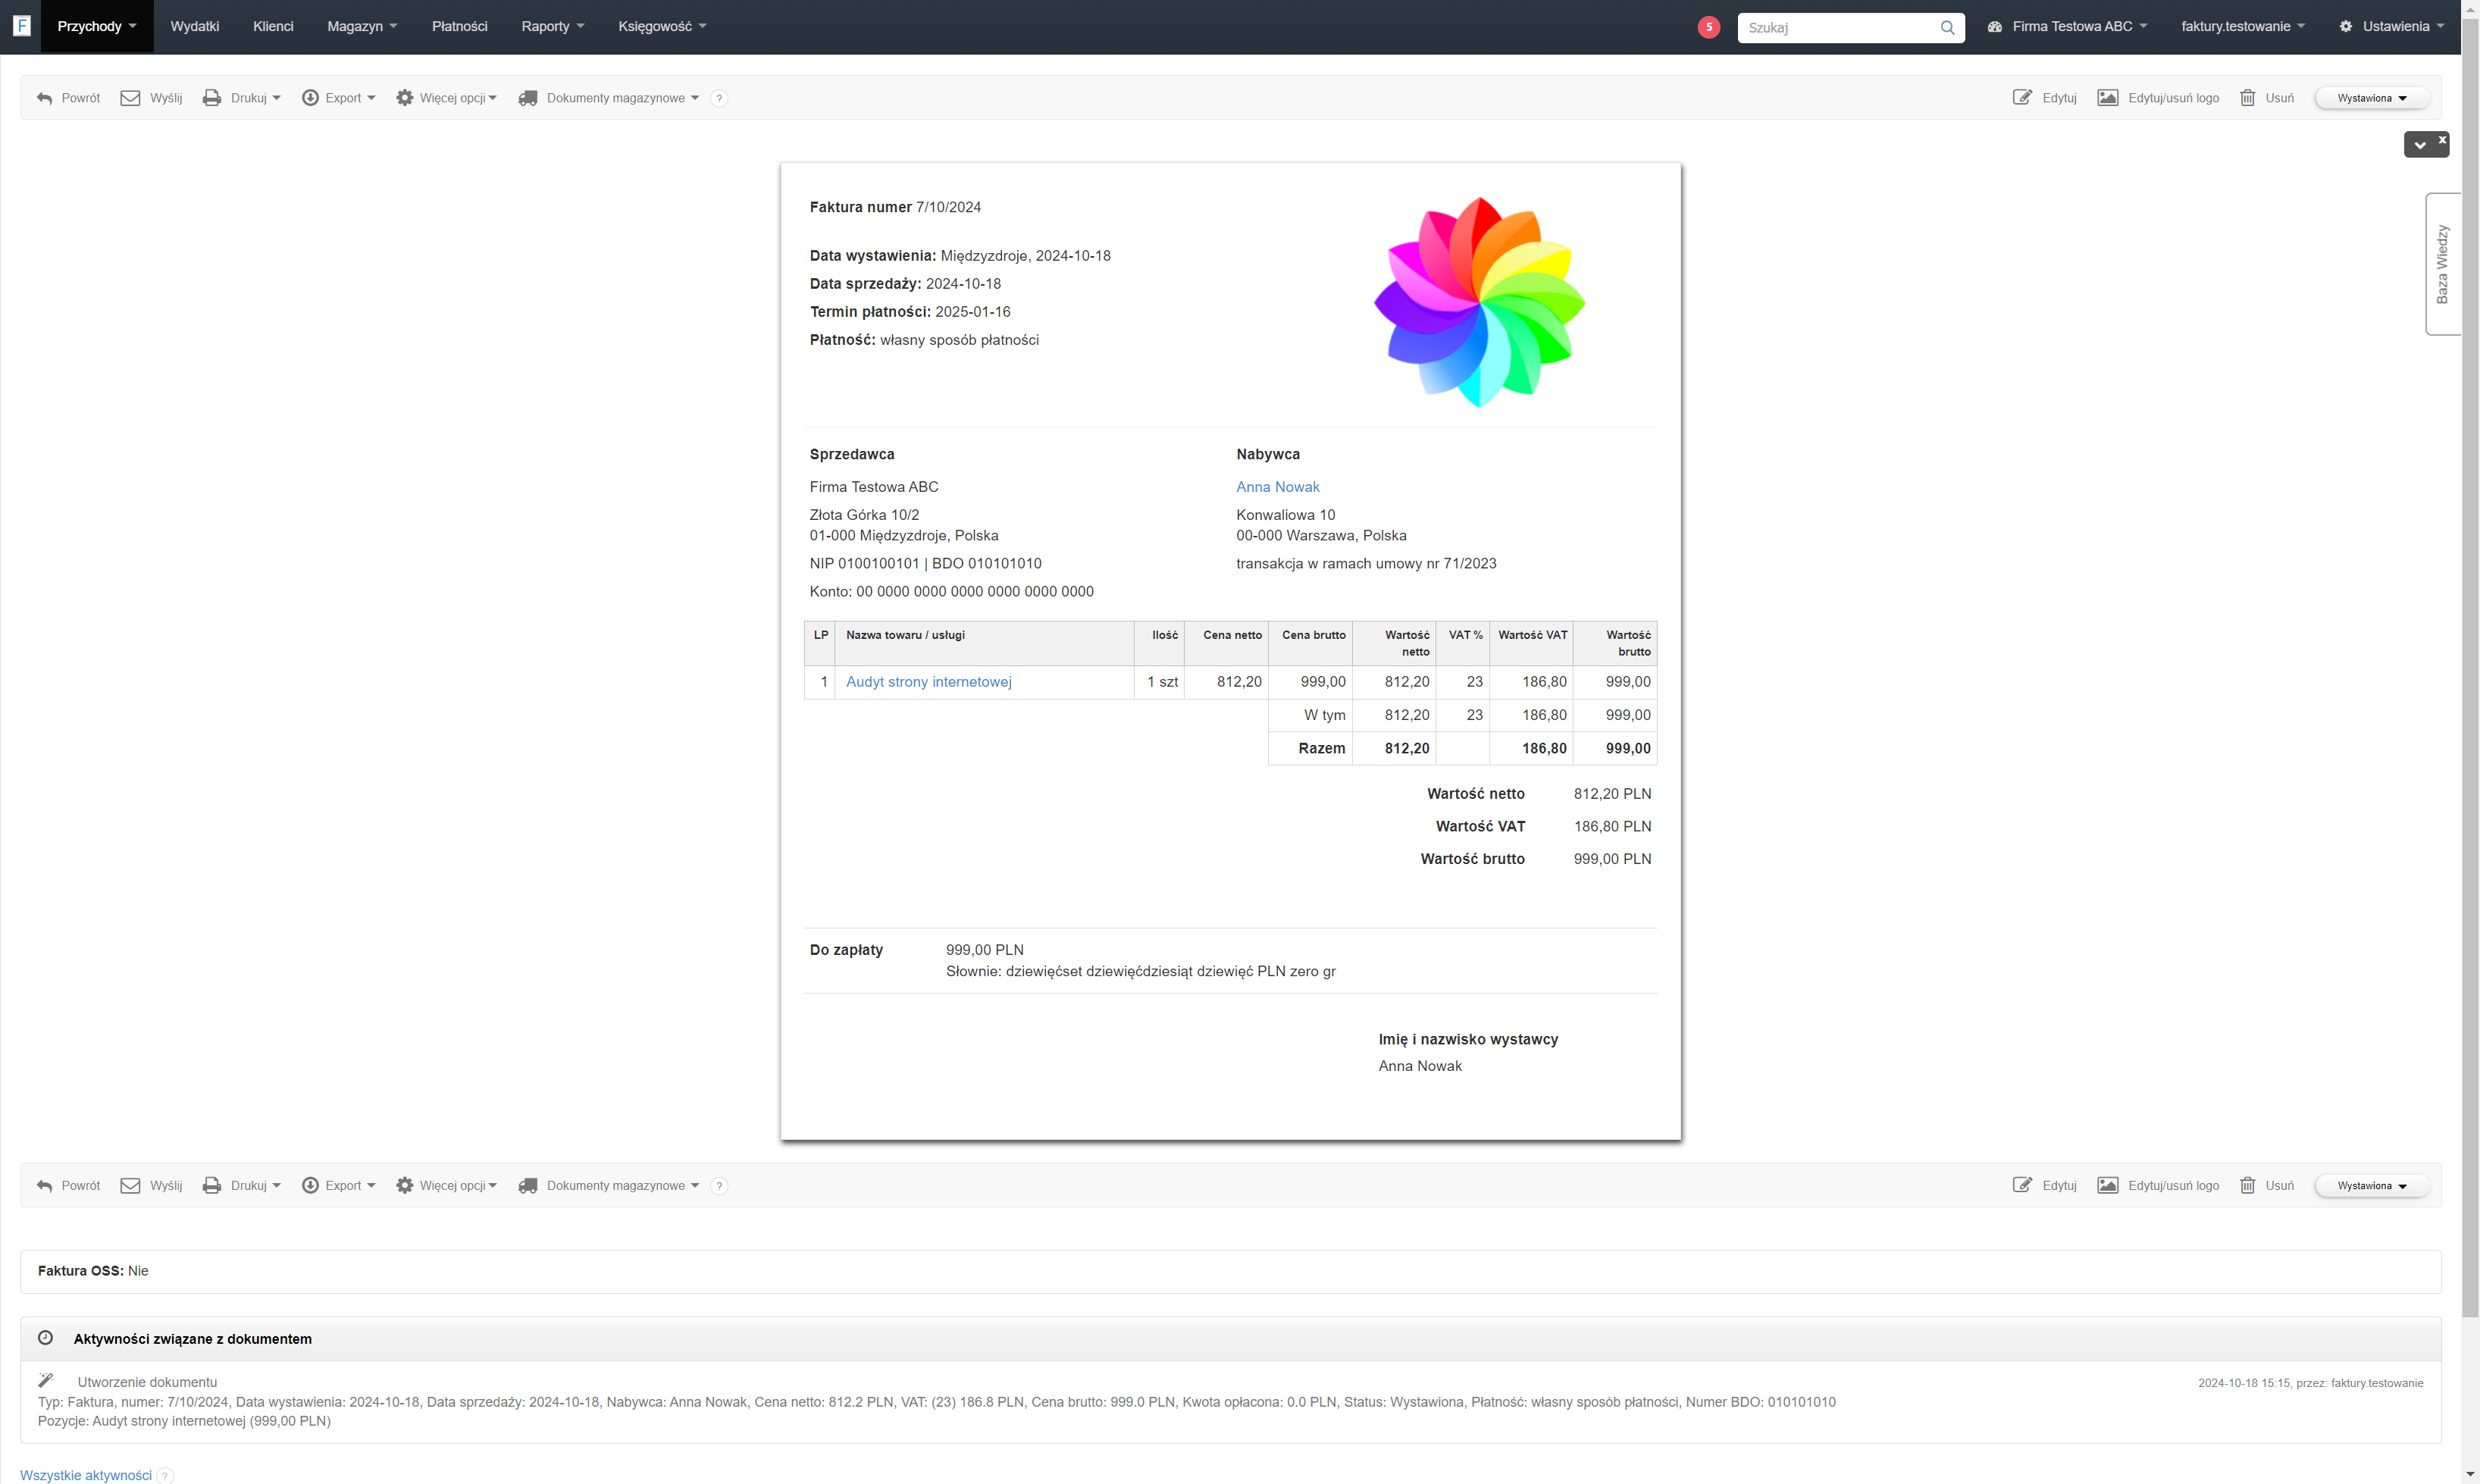Click the Termin płatności 2025-01-16 text
The height and width of the screenshot is (1484, 2480).
tap(910, 312)
